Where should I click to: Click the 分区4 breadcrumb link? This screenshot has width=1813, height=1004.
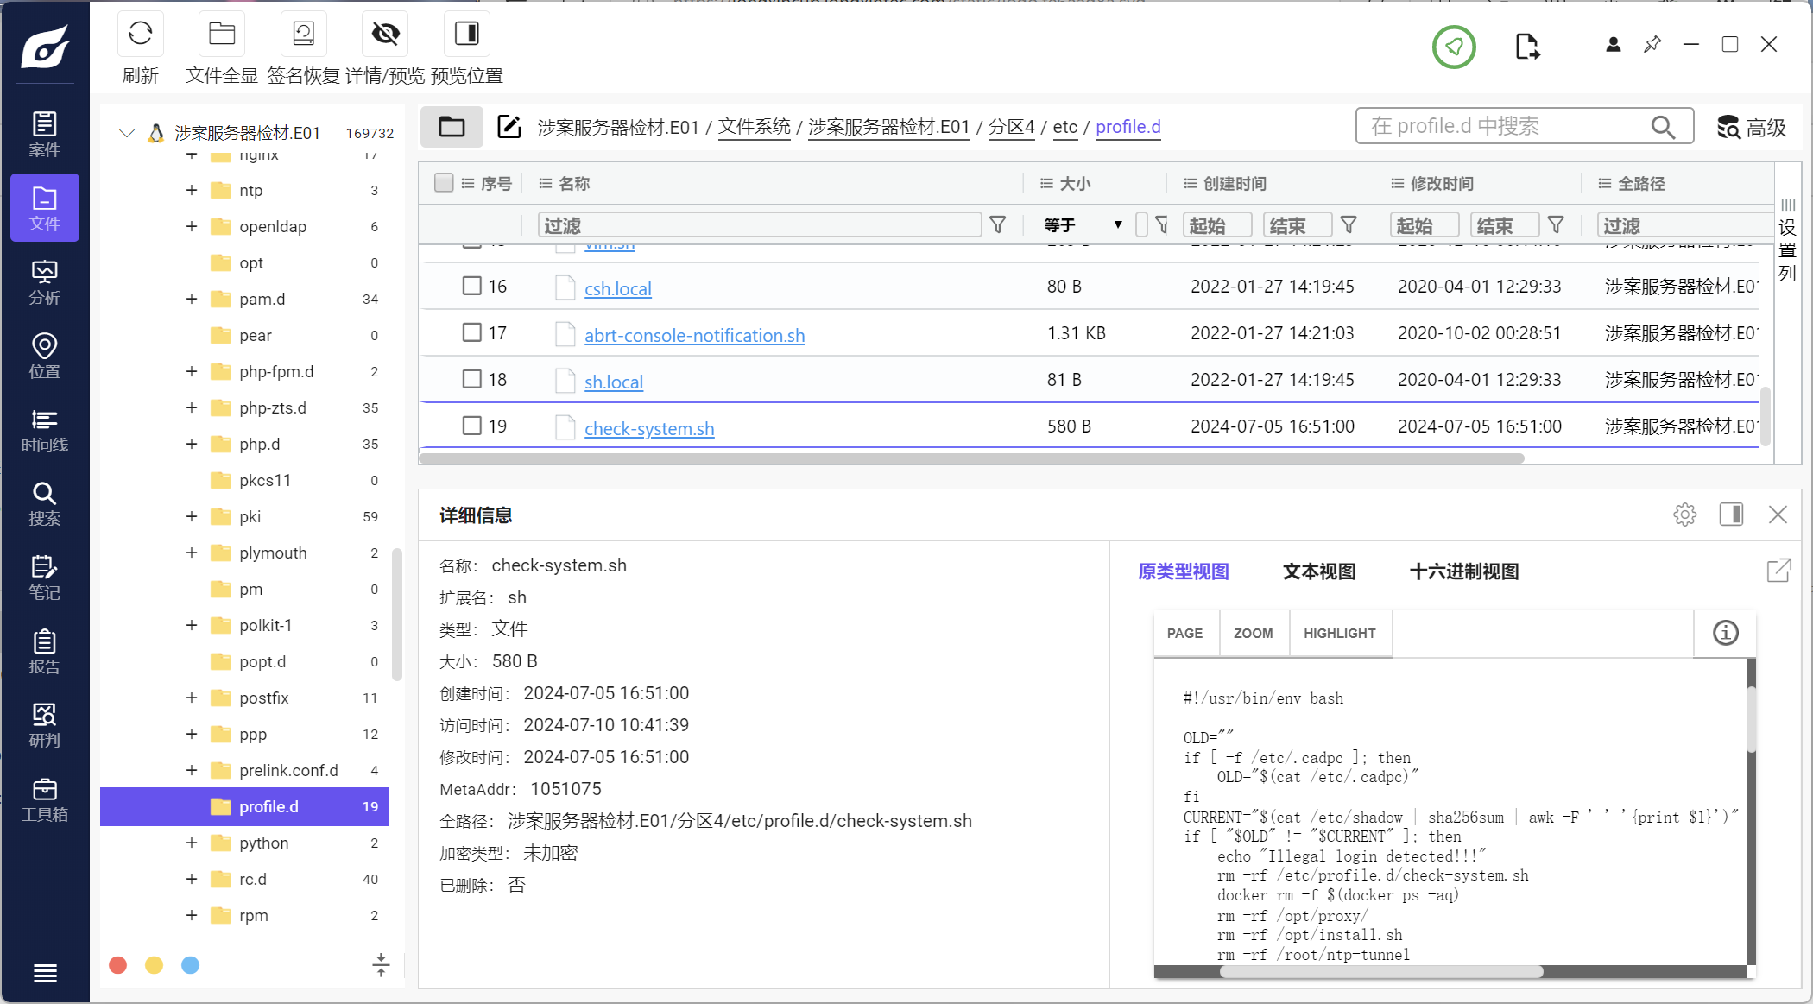(x=1011, y=127)
